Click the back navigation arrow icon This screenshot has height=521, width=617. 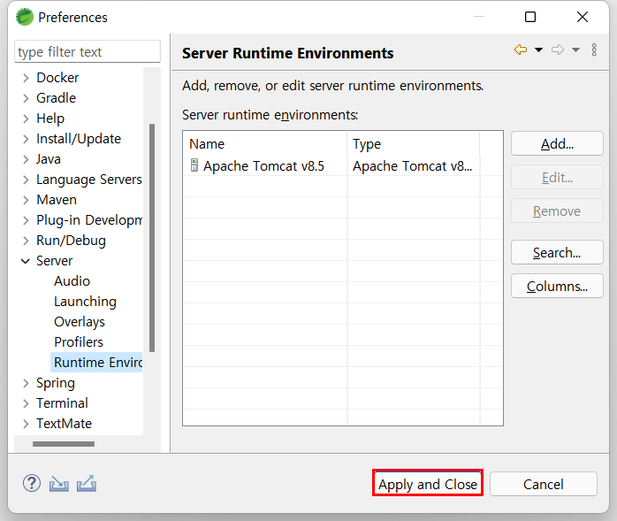coord(520,50)
